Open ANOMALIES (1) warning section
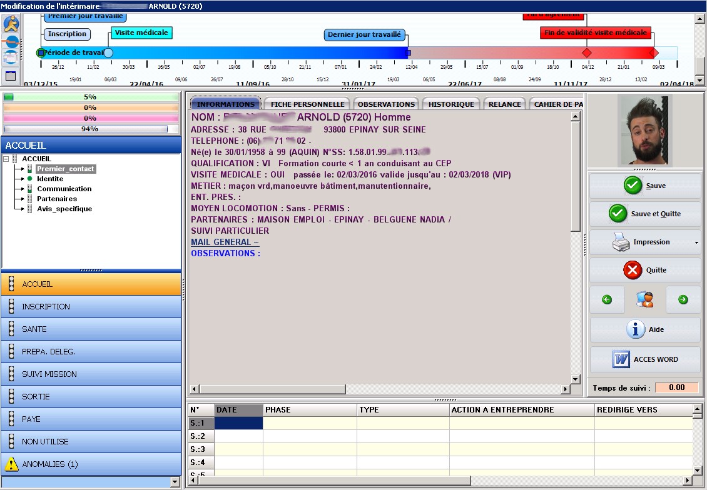The height and width of the screenshot is (490, 707). pos(91,464)
